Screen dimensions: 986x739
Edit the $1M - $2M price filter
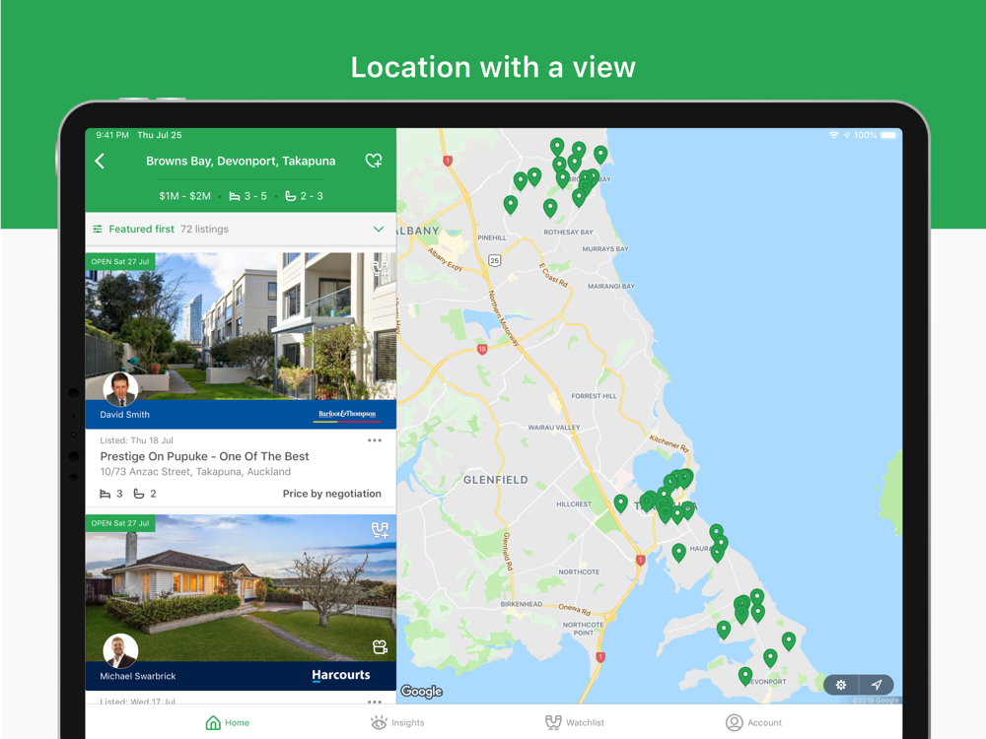click(185, 196)
